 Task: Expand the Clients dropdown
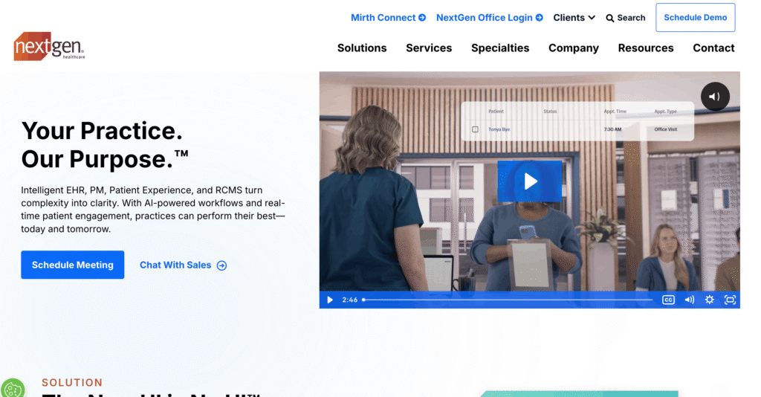point(574,18)
